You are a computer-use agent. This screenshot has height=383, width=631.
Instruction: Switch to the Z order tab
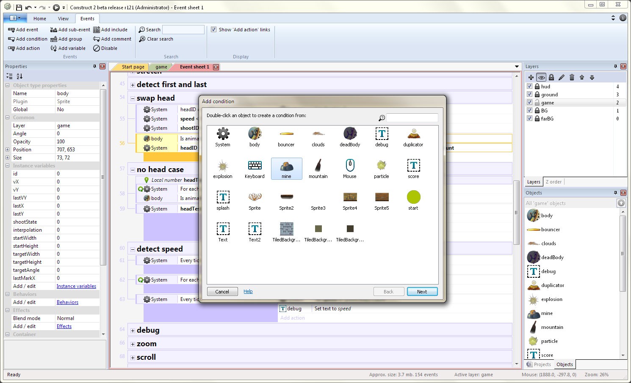pyautogui.click(x=554, y=181)
